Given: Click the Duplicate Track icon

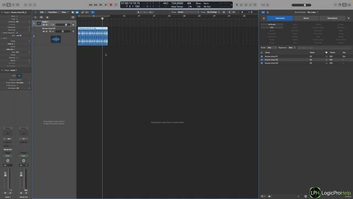Looking at the screenshot, I should (41, 17).
